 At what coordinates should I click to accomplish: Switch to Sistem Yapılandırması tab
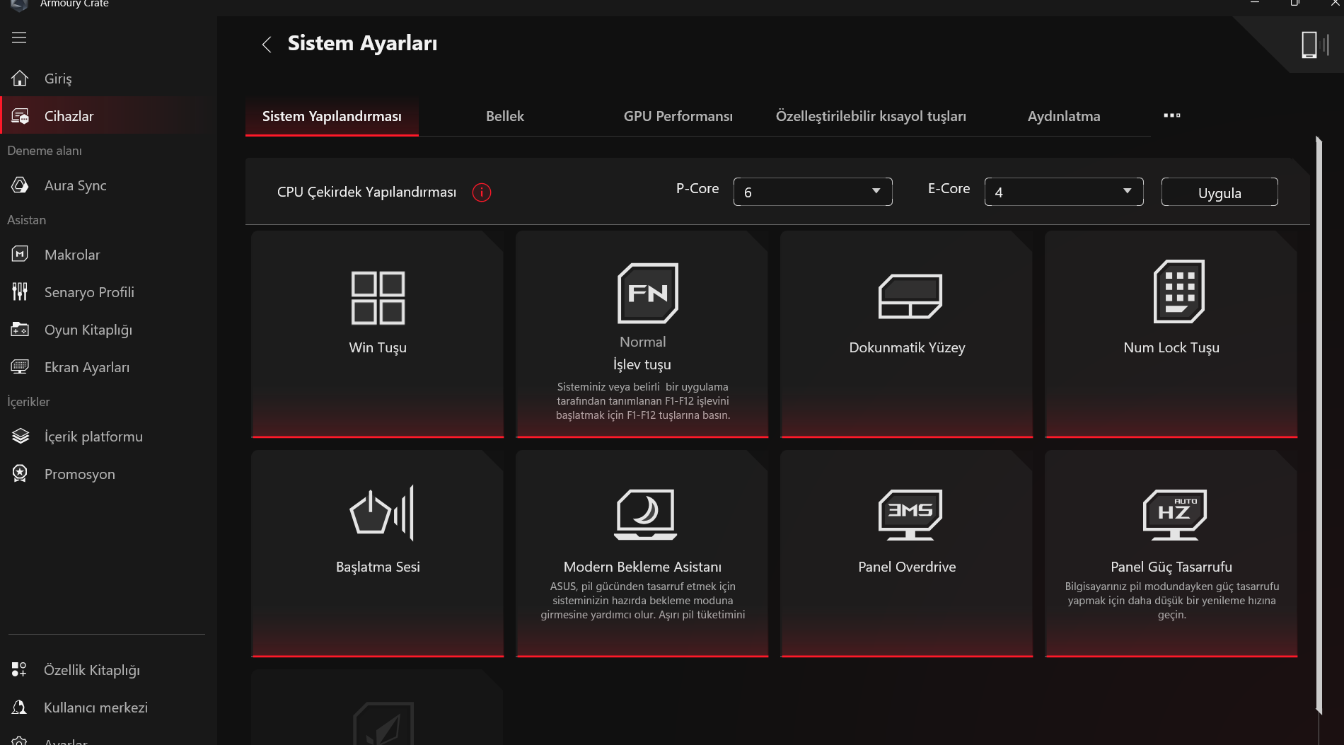point(332,116)
